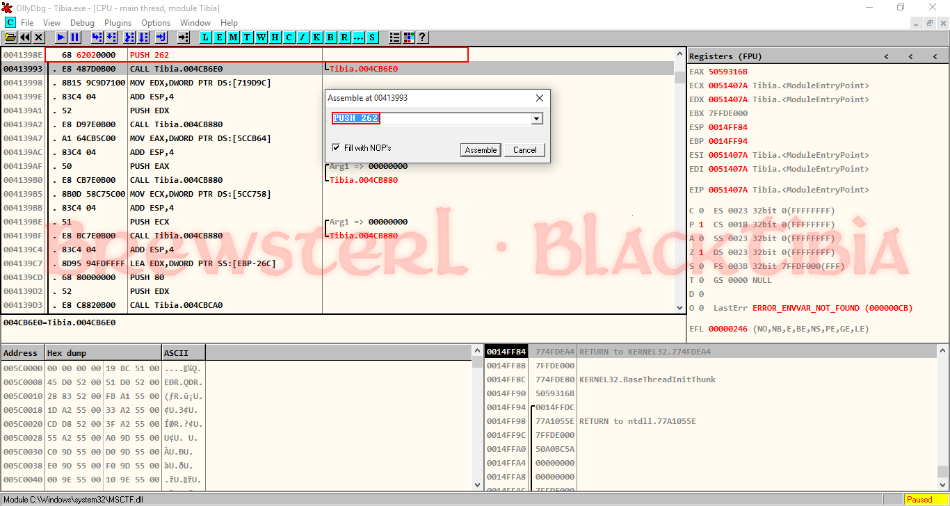Image resolution: width=950 pixels, height=506 pixels.
Task: Open References window with R button
Action: coord(345,38)
